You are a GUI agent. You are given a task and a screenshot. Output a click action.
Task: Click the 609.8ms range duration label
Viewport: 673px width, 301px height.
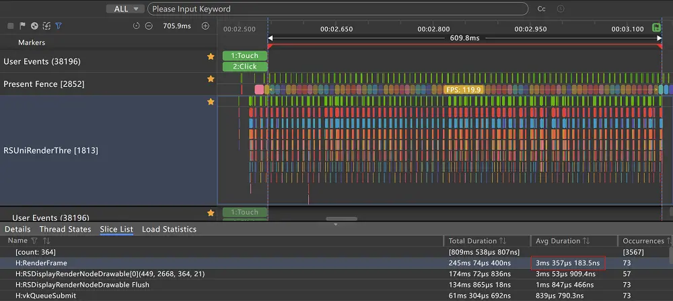pyautogui.click(x=464, y=38)
